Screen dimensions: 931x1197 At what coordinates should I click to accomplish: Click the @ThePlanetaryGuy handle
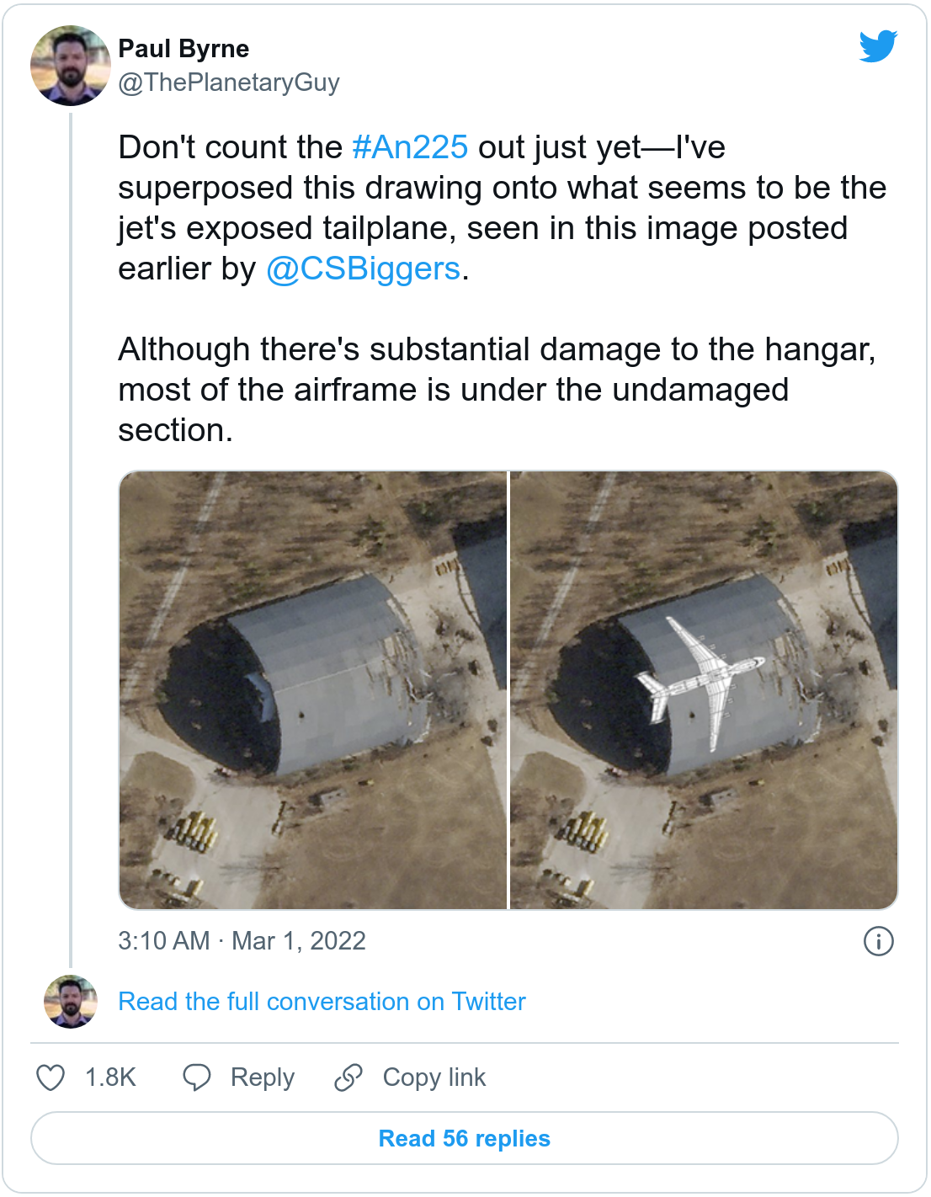pyautogui.click(x=229, y=82)
